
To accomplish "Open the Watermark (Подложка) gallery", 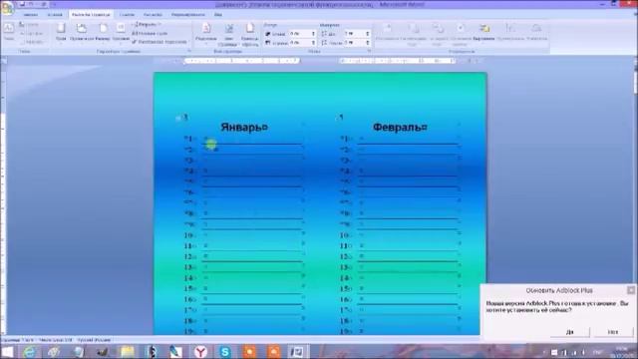I will (x=206, y=33).
